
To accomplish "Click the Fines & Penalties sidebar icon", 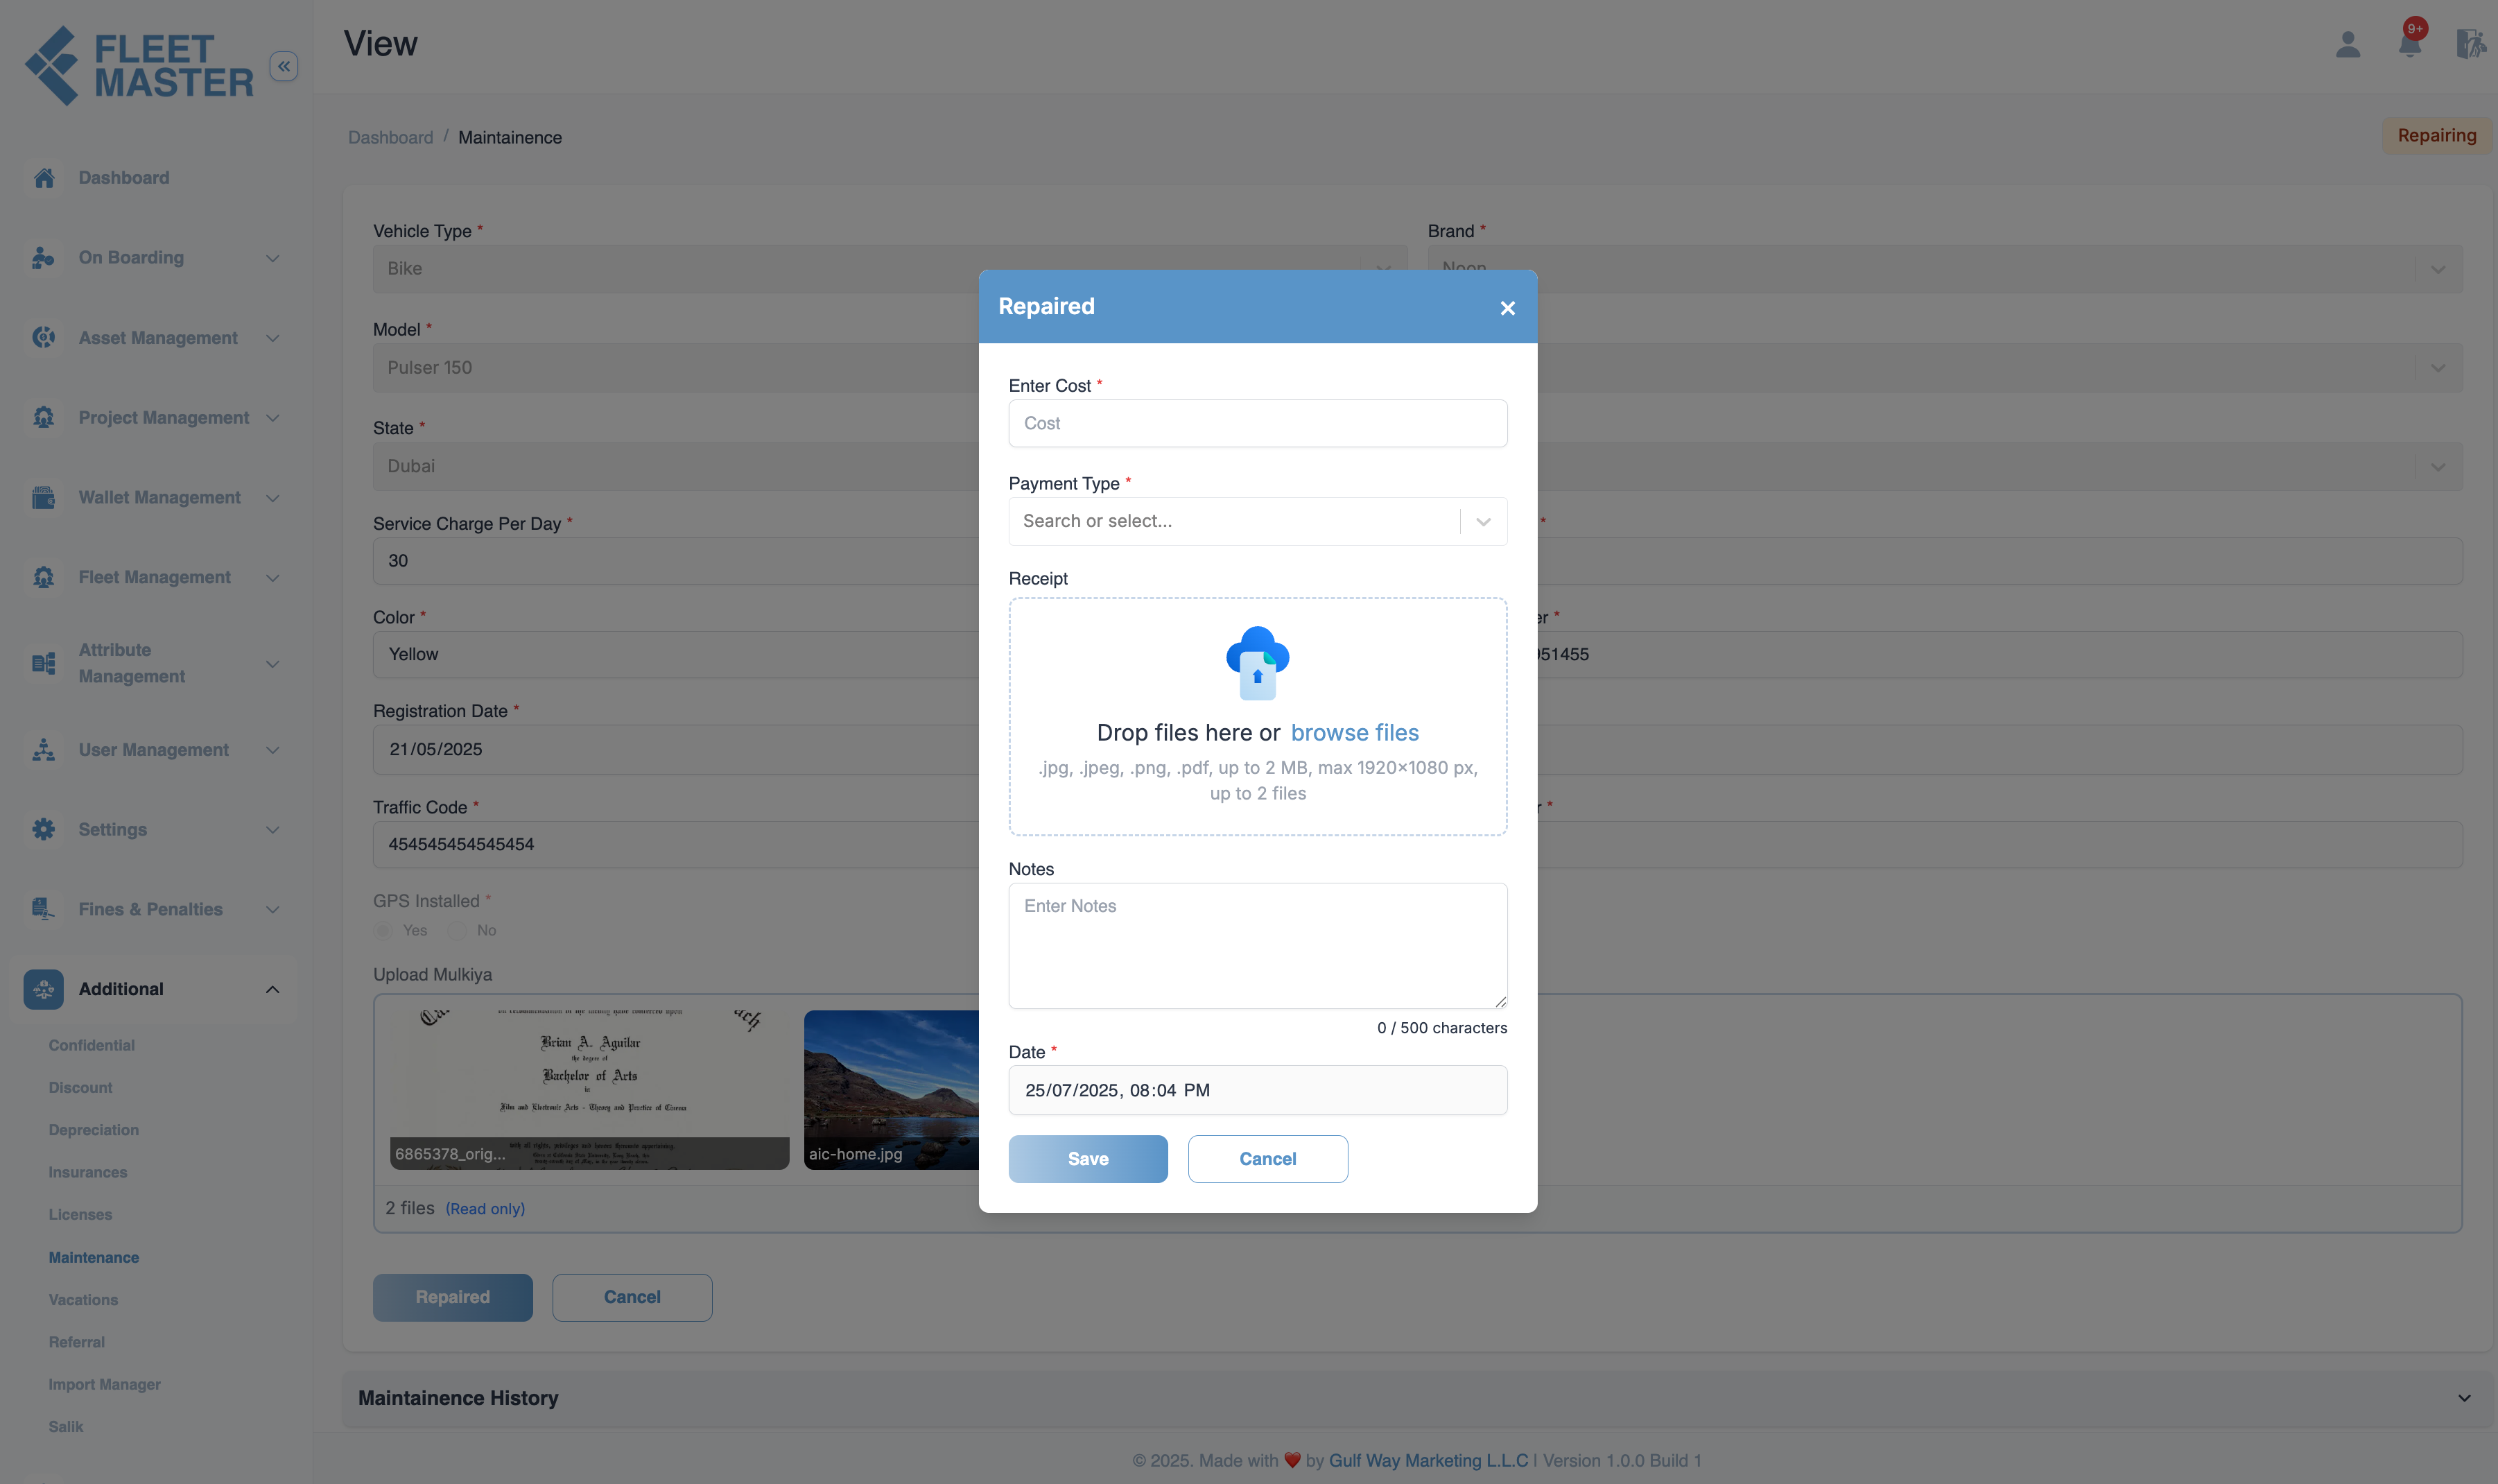I will 43,909.
